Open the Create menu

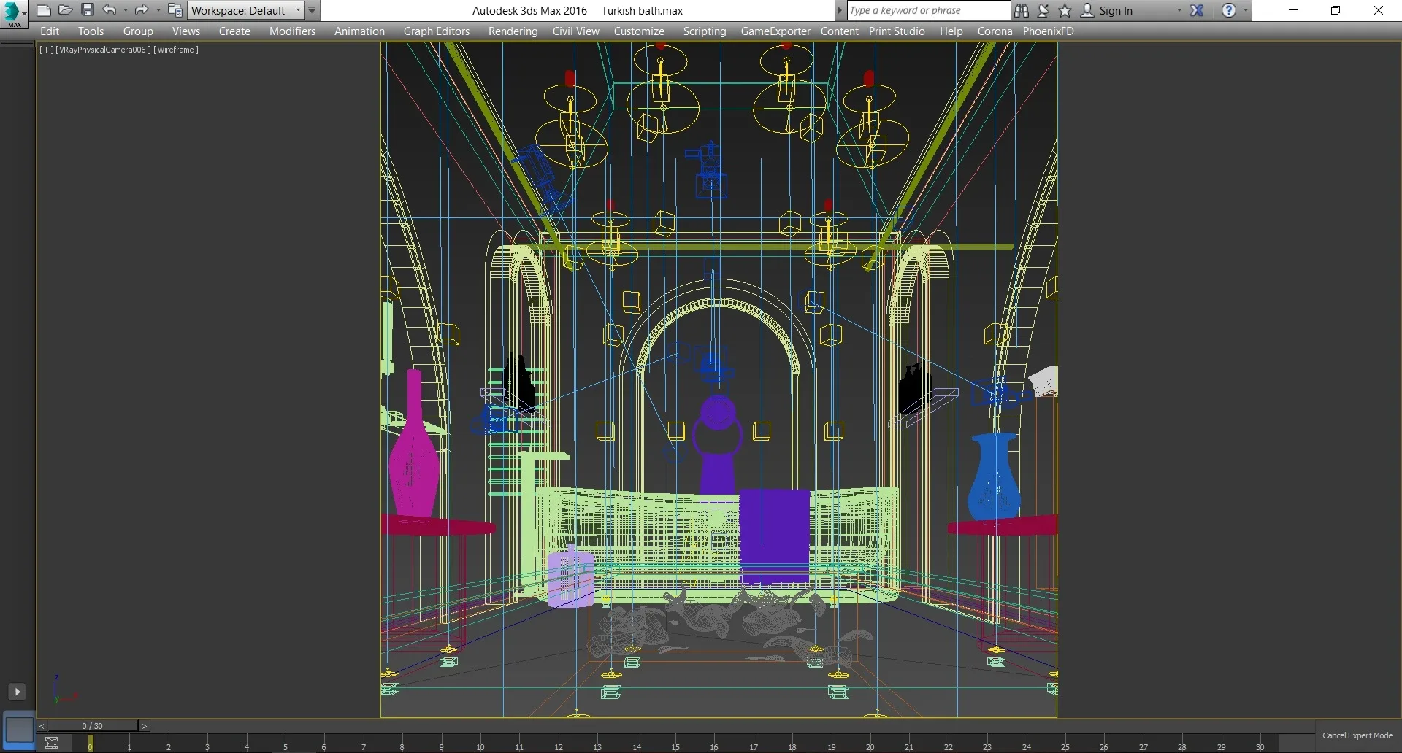[x=234, y=31]
